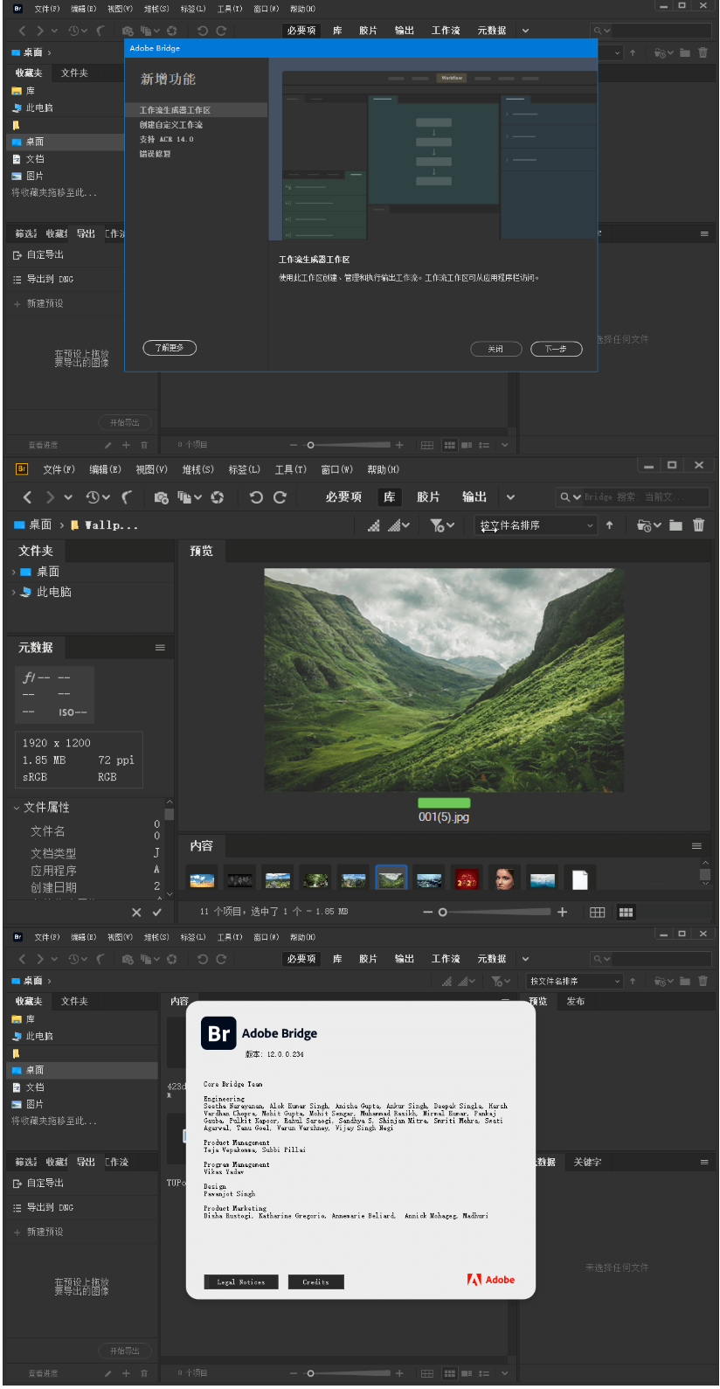
Task: Open the 内容 panel menu above the thumbnails
Action: pos(696,846)
